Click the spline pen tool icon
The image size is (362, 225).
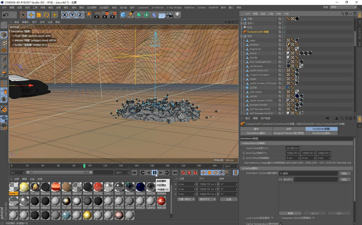click(131, 15)
